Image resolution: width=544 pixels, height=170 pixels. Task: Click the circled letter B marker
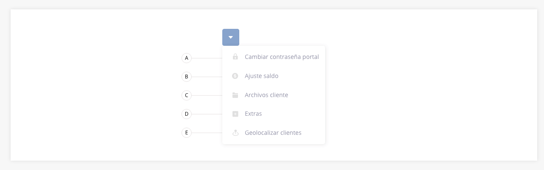[x=187, y=77]
